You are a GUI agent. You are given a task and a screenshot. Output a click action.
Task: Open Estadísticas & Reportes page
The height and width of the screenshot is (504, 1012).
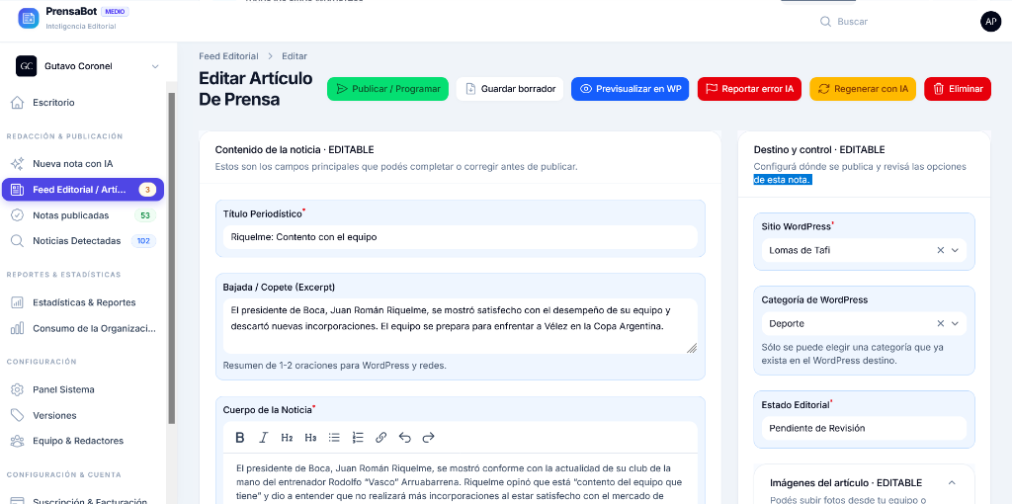click(83, 302)
